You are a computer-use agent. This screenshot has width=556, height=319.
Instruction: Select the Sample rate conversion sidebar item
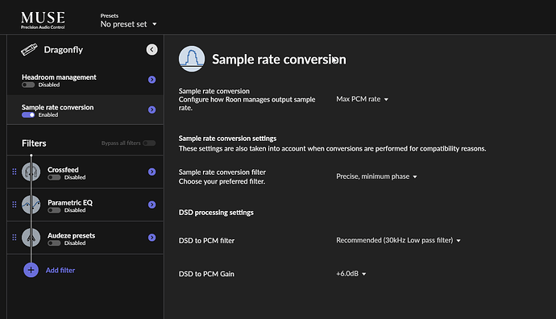85,110
